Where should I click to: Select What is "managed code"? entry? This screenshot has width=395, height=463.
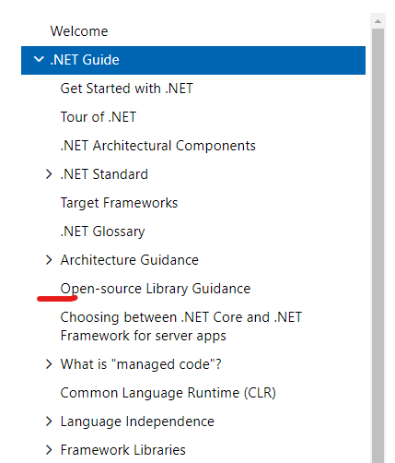click(x=141, y=364)
